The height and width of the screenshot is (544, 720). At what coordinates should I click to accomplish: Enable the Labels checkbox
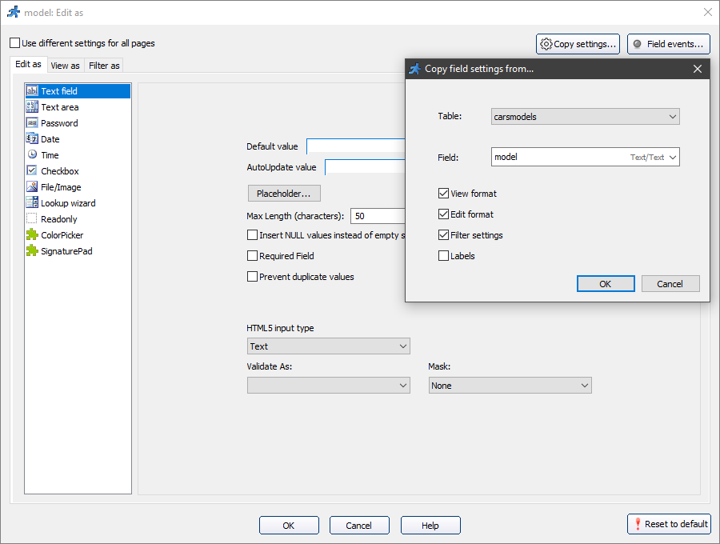point(443,255)
